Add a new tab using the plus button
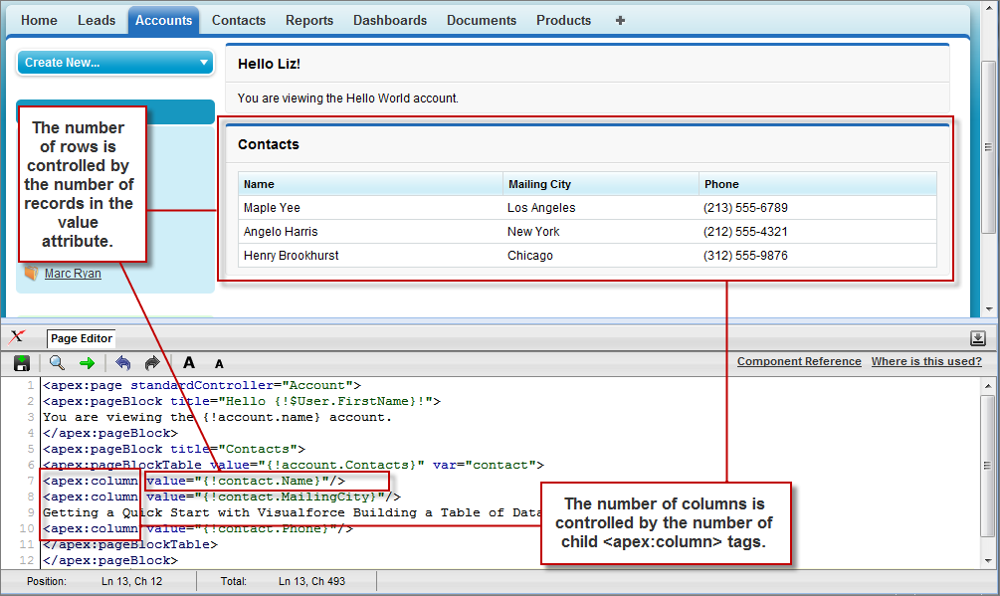This screenshot has height=596, width=1000. [619, 19]
